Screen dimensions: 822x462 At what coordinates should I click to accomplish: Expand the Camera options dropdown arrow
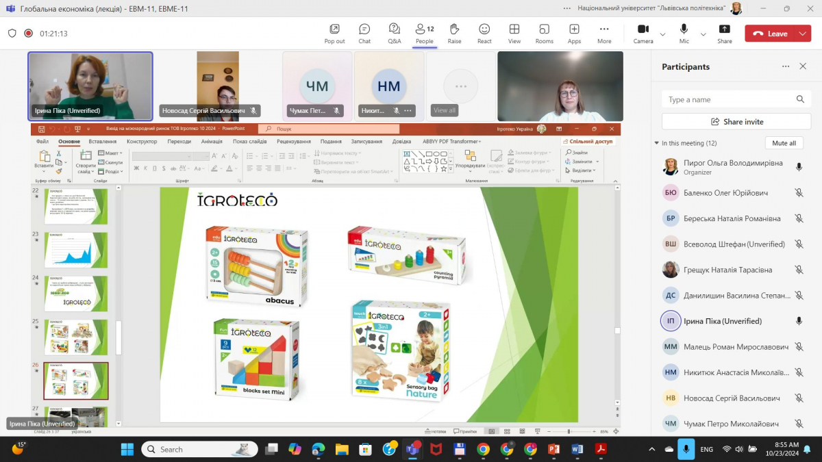(x=662, y=34)
